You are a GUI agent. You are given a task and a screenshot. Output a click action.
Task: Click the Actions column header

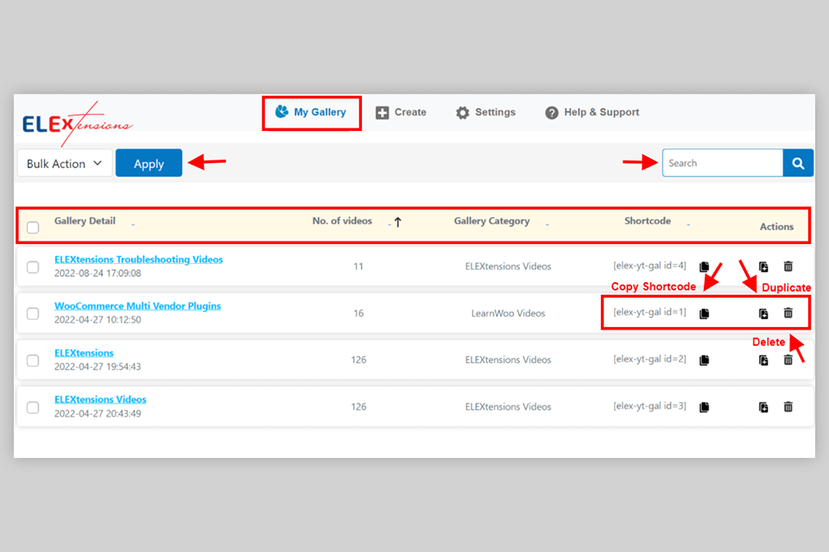coord(776,227)
